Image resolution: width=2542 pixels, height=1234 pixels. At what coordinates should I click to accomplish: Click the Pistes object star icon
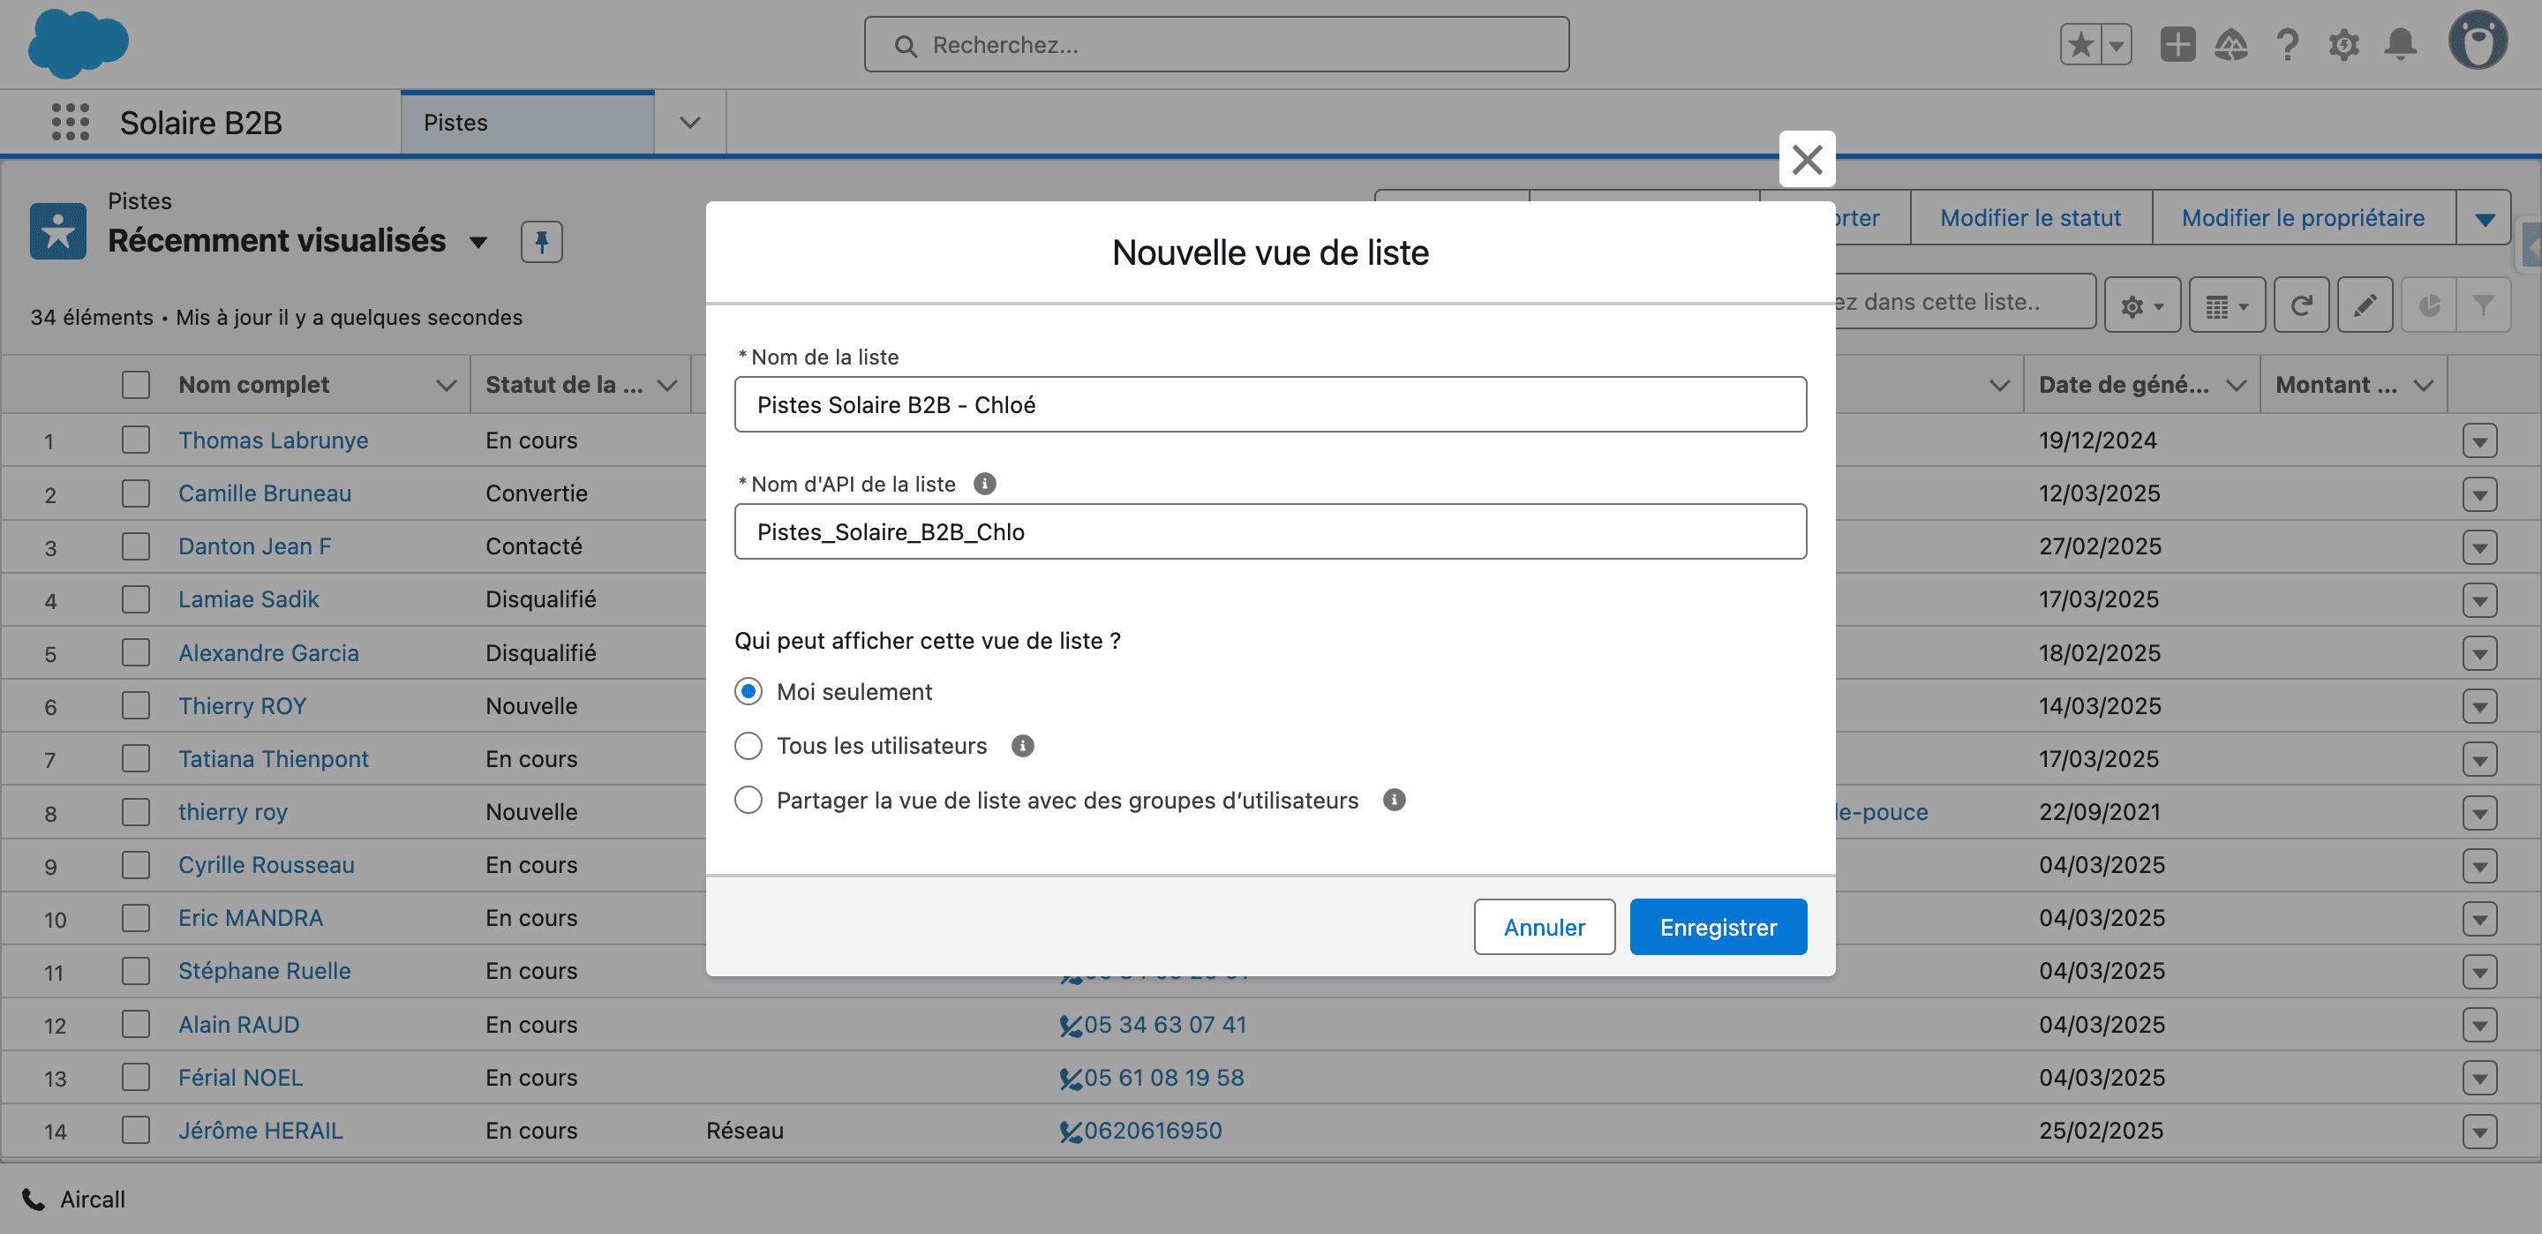click(x=58, y=231)
